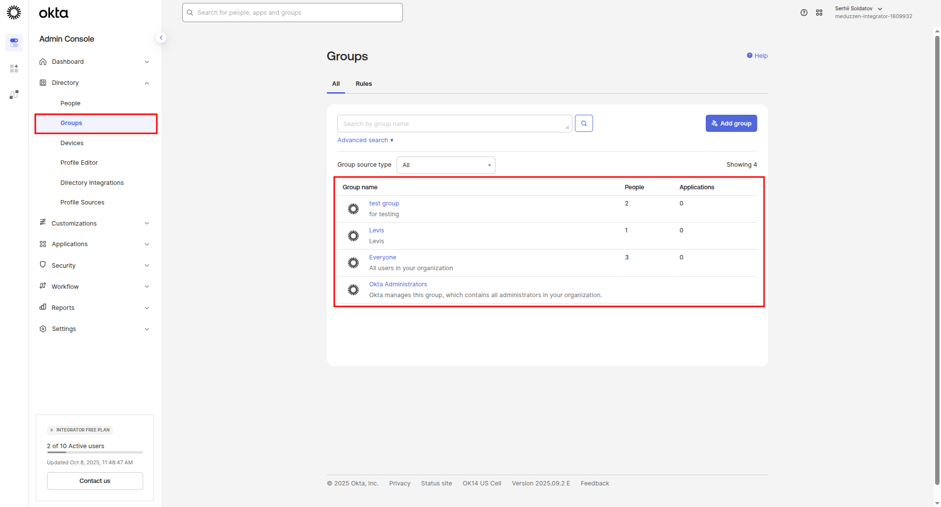Click the group search magnifier button

584,124
